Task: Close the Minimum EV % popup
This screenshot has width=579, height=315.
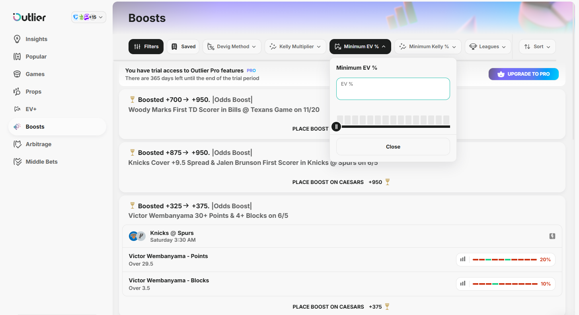Action: [393, 147]
